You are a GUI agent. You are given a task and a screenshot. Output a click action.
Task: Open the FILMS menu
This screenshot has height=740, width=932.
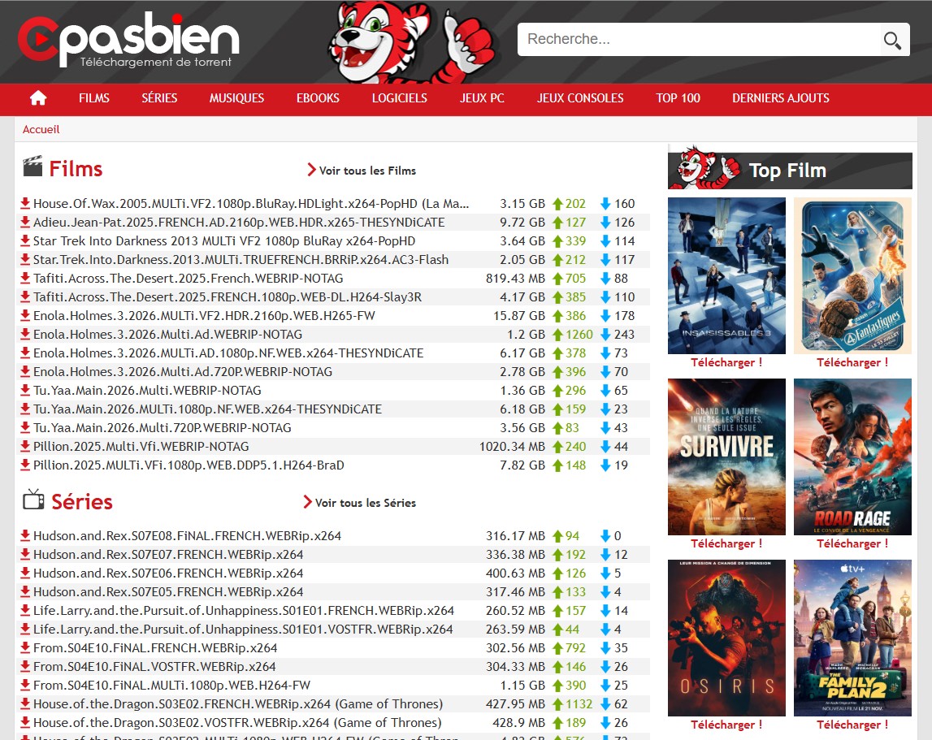94,98
